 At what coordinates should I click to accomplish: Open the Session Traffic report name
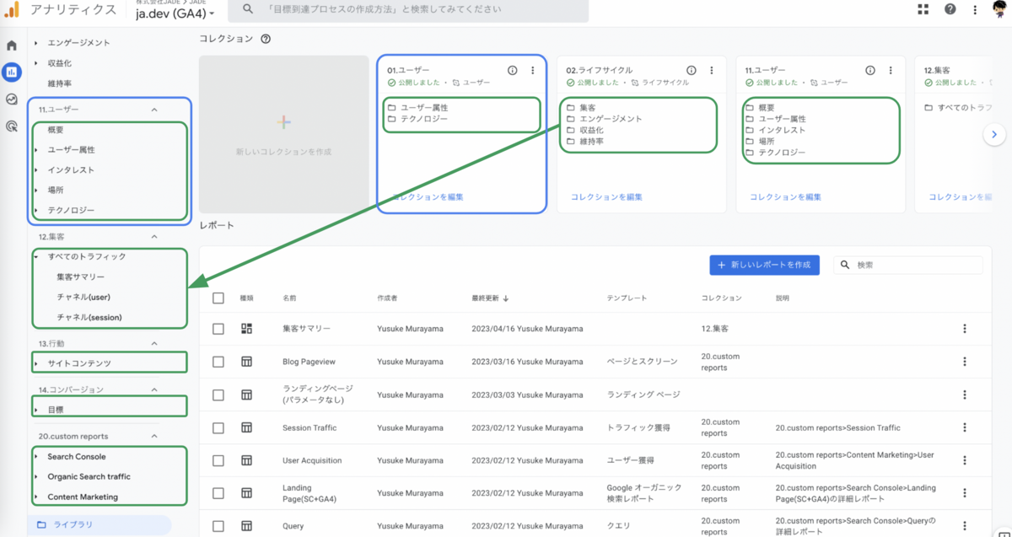pyautogui.click(x=310, y=427)
